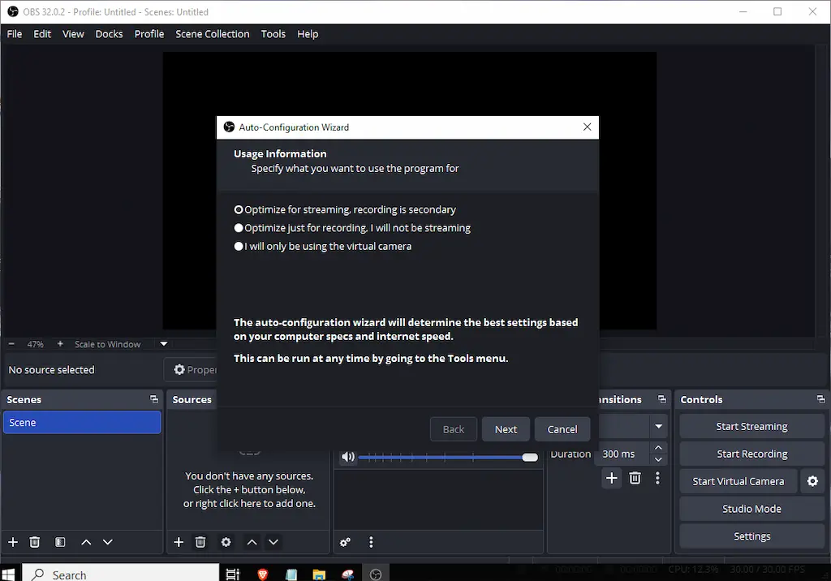Select Optimize for streaming radio option
Image resolution: width=831 pixels, height=581 pixels.
(x=345, y=209)
